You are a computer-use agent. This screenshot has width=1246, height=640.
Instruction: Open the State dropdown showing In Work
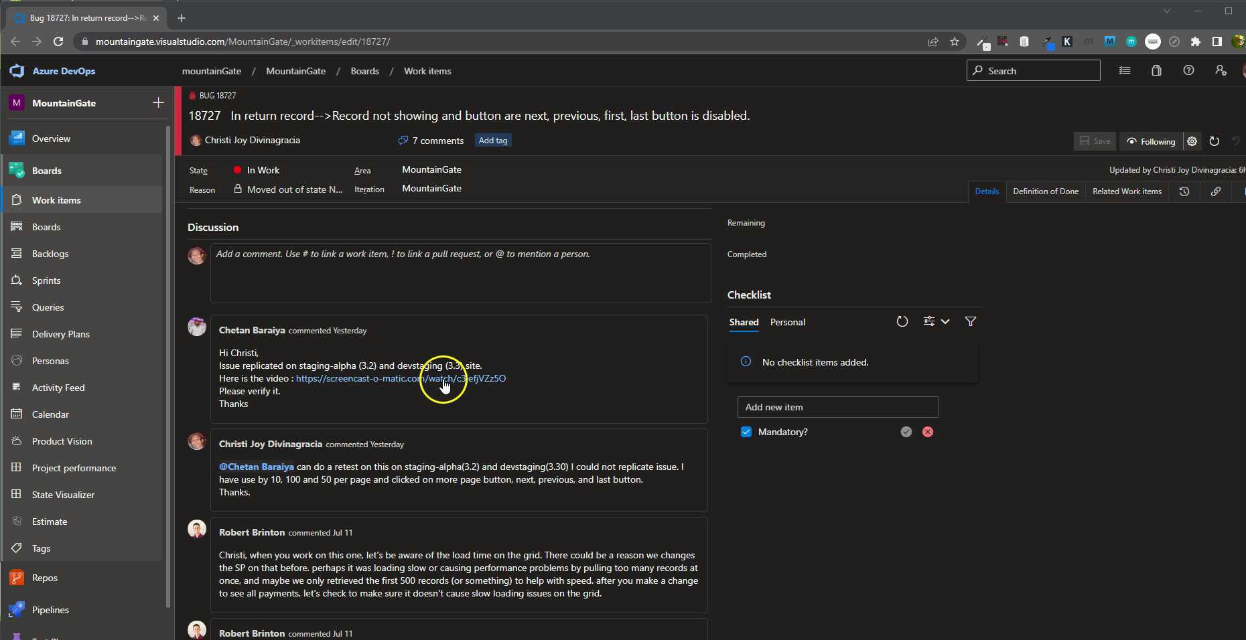(x=263, y=170)
